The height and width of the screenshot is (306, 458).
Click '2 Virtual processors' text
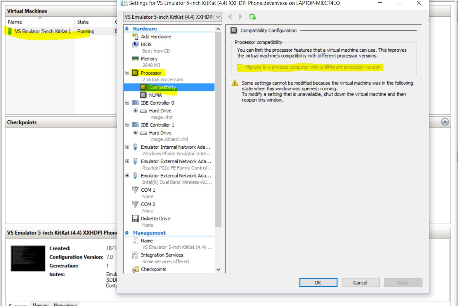(x=163, y=79)
